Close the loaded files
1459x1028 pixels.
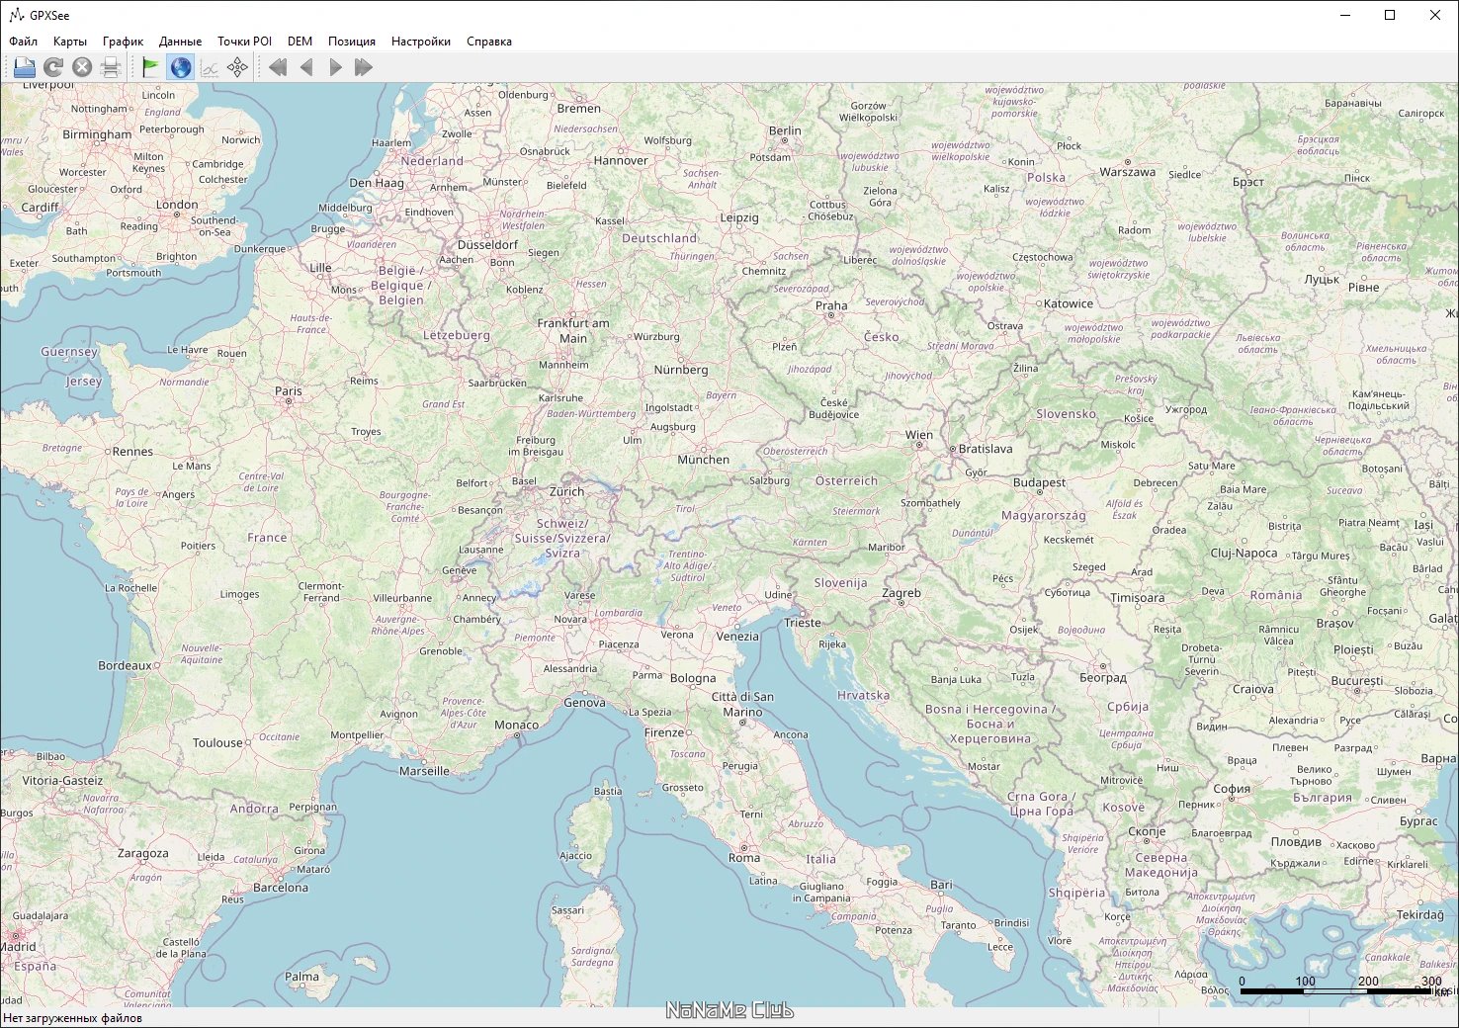(81, 66)
